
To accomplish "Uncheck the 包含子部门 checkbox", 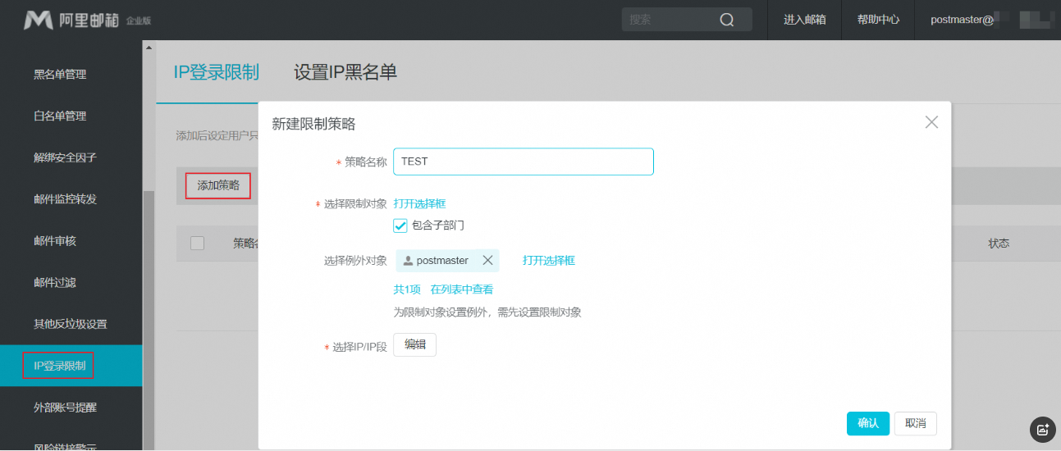I will pyautogui.click(x=400, y=225).
